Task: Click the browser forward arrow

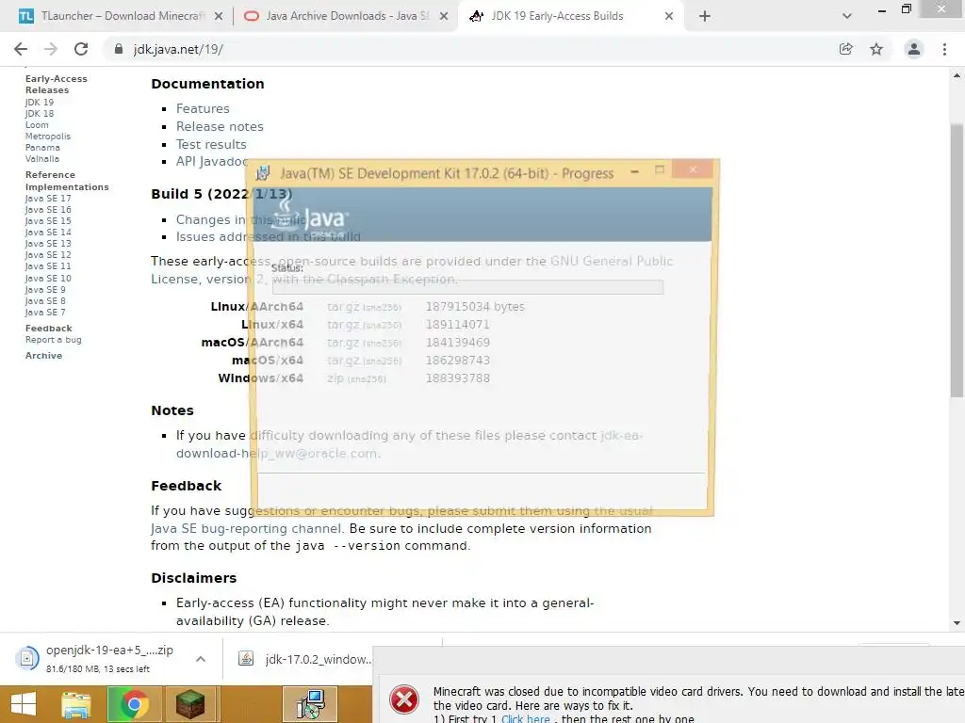Action: [51, 49]
